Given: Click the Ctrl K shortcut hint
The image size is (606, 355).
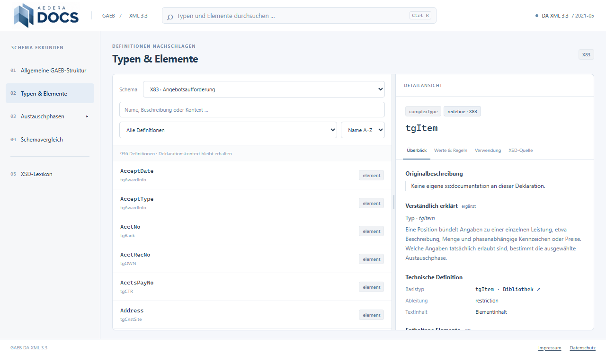Looking at the screenshot, I should 421,16.
